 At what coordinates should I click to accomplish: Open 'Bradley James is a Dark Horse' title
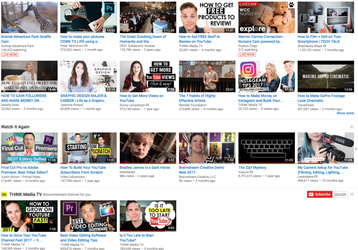(145, 168)
